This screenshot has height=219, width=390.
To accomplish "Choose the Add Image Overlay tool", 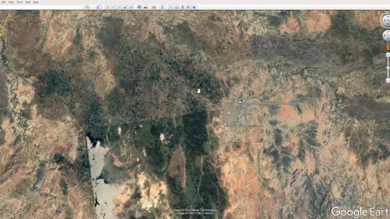I will (125, 7).
